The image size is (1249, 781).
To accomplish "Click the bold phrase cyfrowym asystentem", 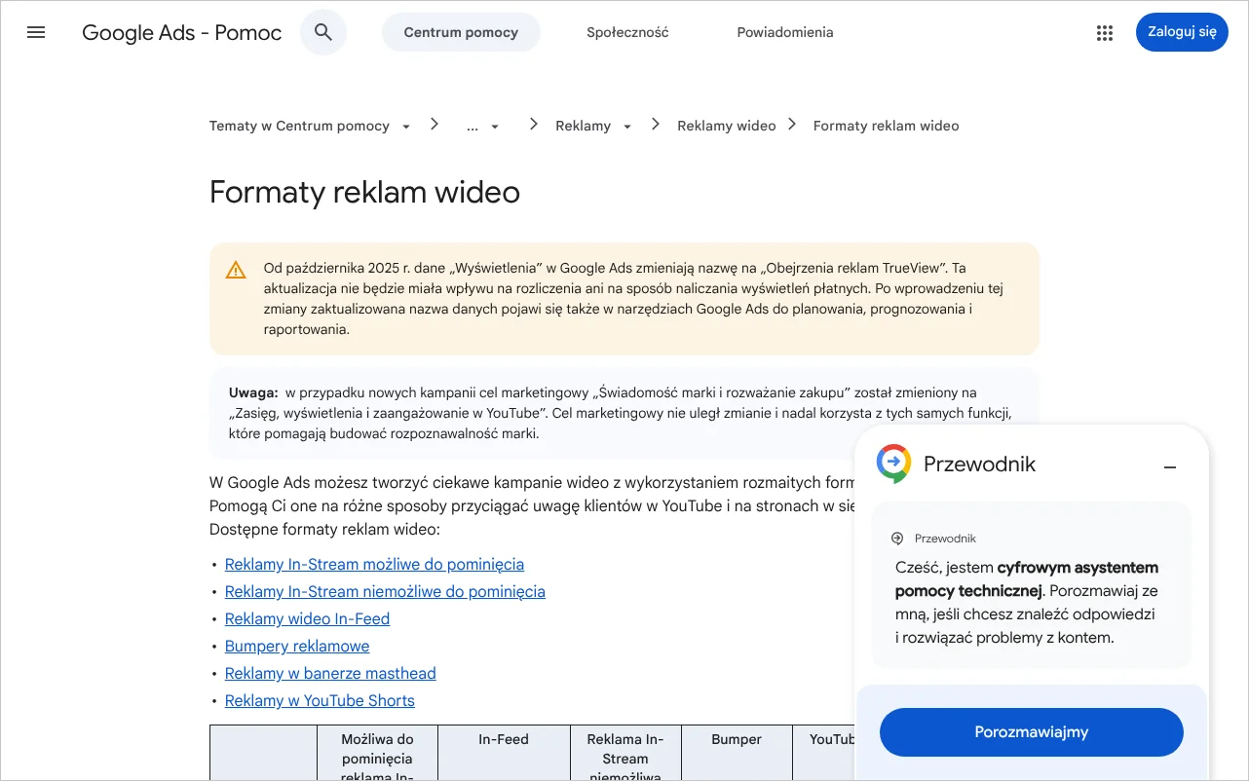I will (1079, 567).
